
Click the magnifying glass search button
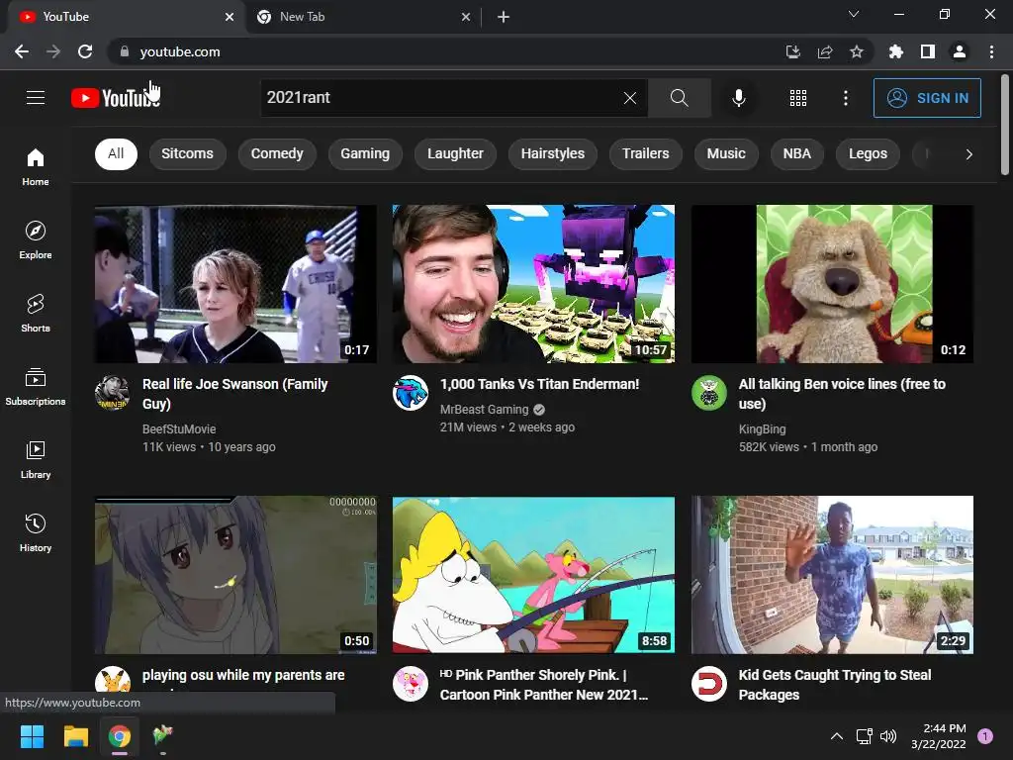[679, 98]
